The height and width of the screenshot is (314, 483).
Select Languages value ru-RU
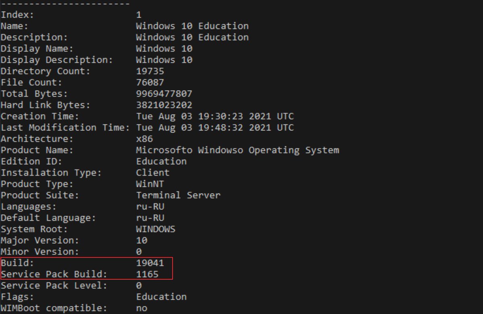click(x=150, y=207)
